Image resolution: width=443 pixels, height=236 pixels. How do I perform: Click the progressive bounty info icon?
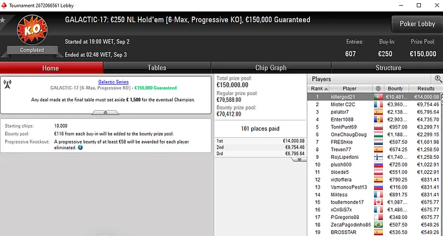click(x=80, y=147)
